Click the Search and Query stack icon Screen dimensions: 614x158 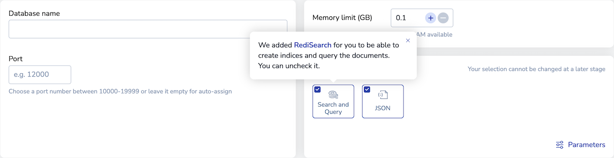click(x=333, y=95)
